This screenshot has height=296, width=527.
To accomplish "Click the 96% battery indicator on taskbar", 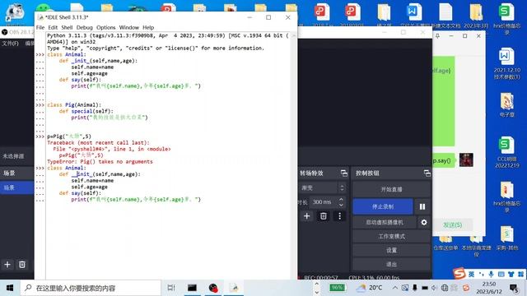I will (x=337, y=288).
